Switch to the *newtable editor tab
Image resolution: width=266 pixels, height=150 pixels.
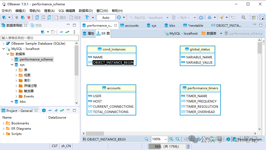click(193, 25)
